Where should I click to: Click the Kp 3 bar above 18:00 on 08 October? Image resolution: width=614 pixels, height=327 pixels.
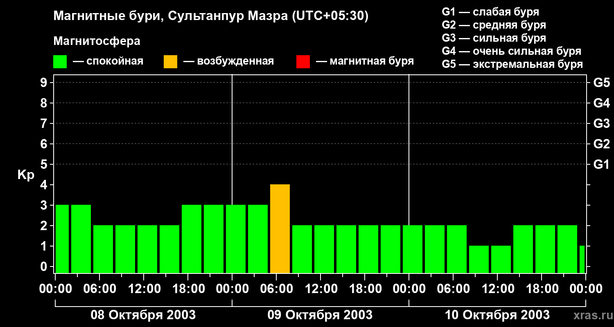click(192, 239)
